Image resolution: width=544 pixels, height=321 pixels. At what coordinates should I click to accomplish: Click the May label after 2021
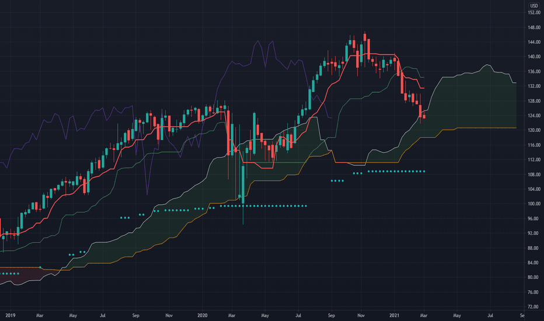457,315
